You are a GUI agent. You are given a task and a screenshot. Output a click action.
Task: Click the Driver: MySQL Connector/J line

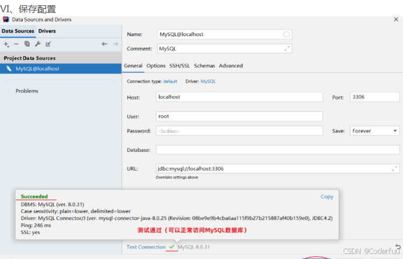pyautogui.click(x=177, y=218)
